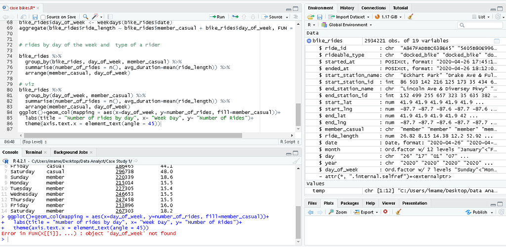This screenshot has height=247, width=506.
Task: Open the Publish dropdown arrow
Action: (492, 212)
